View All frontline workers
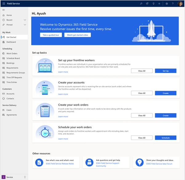 pyautogui.click(x=142, y=71)
